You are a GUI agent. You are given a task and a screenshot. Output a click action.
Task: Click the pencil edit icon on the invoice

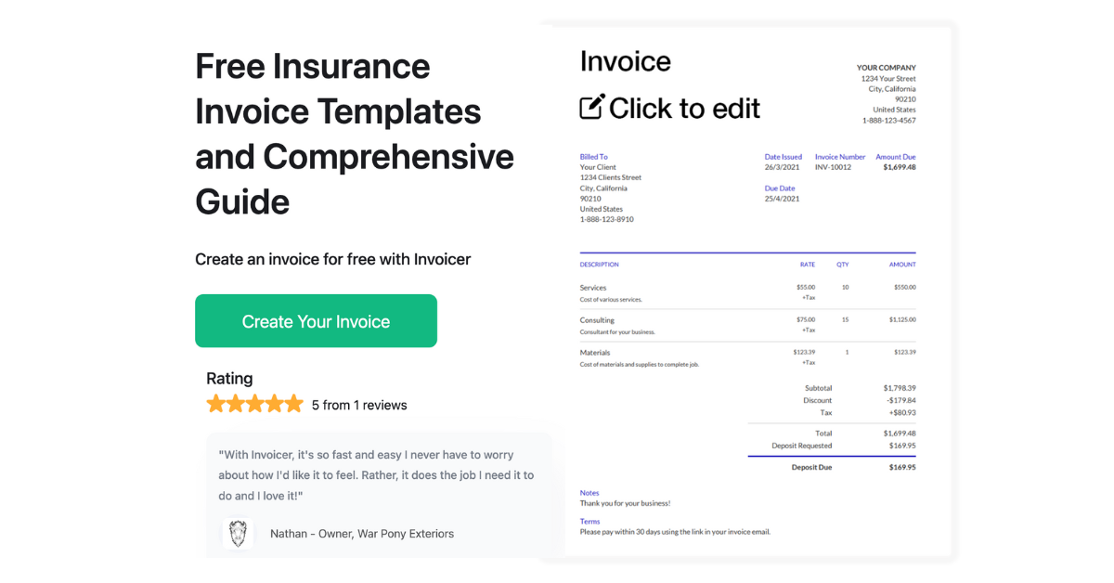[x=591, y=107]
